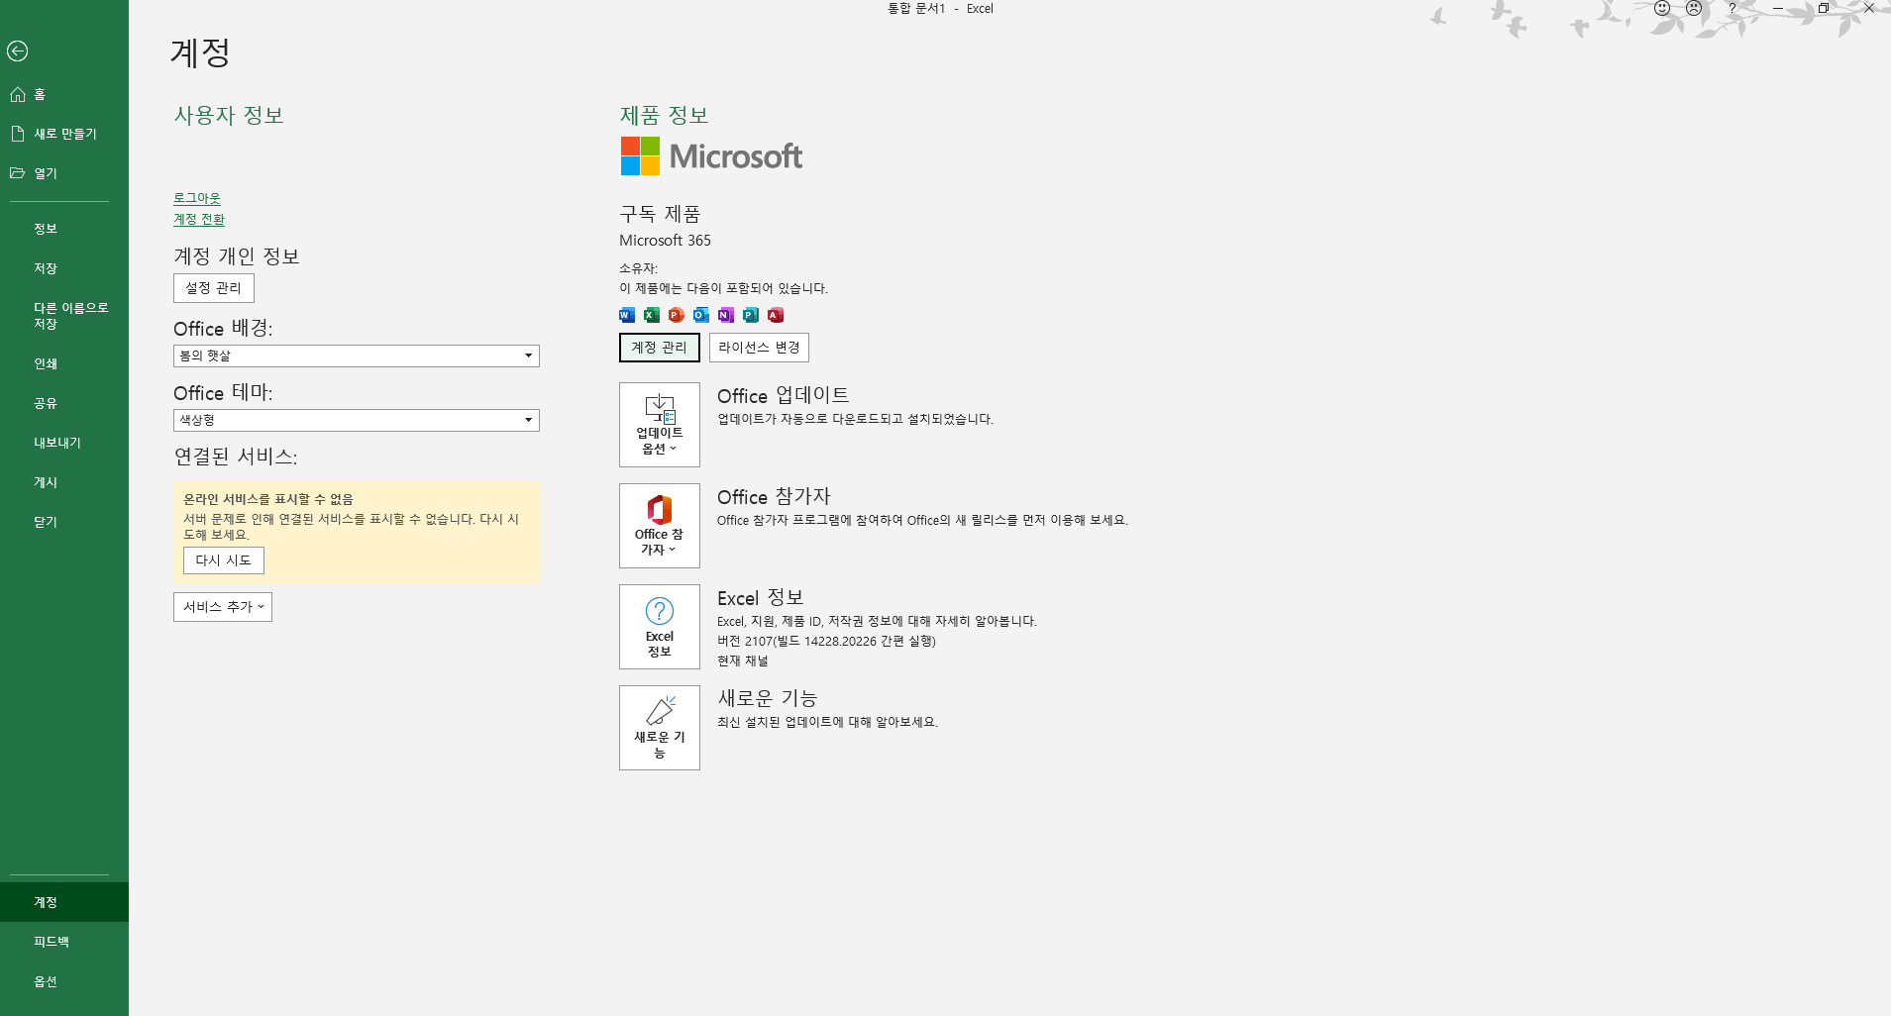This screenshot has width=1891, height=1016.
Task: Expand the Office 참가자 dropdown button
Action: (x=660, y=526)
